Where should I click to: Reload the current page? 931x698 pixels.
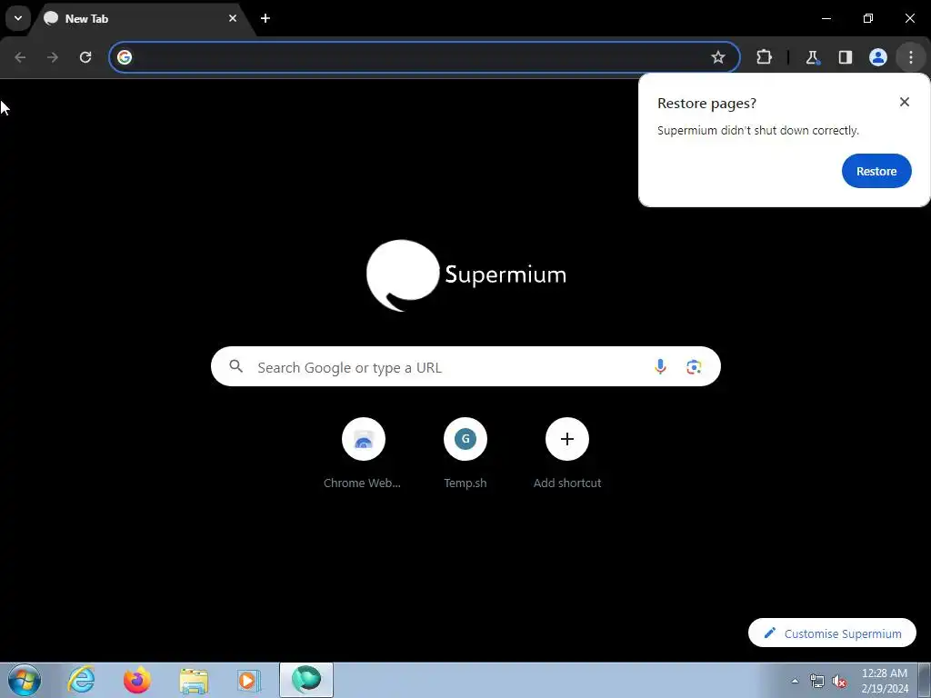(x=85, y=57)
